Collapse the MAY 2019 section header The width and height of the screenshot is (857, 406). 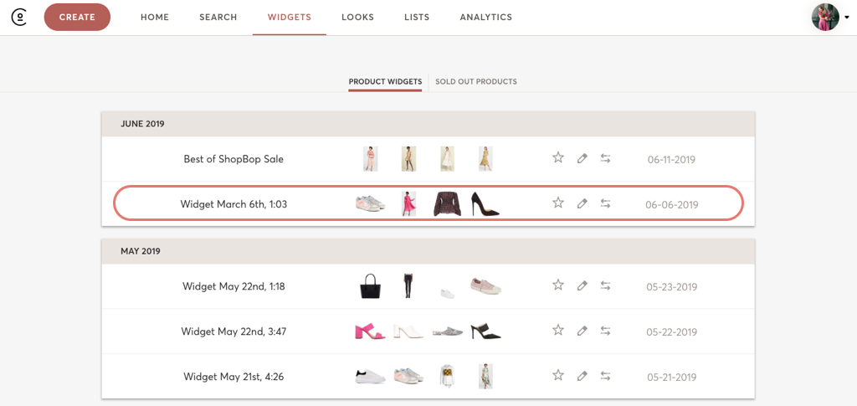[x=141, y=251]
